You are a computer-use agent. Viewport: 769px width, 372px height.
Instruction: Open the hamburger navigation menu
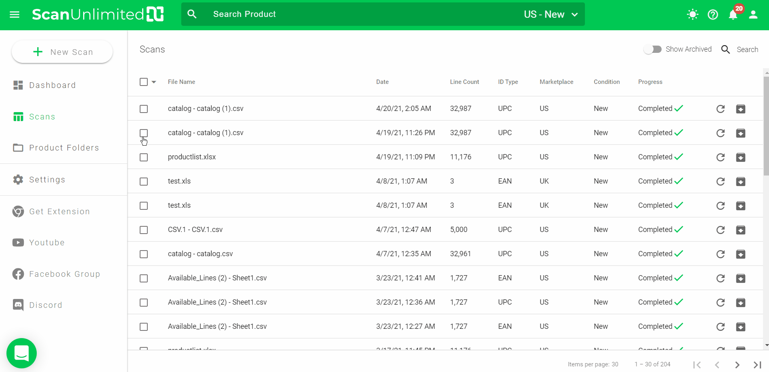15,15
